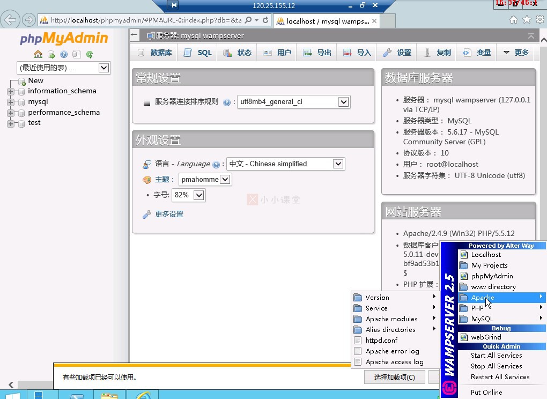Open the Apache error log
This screenshot has height=399, width=547.
[x=395, y=351]
